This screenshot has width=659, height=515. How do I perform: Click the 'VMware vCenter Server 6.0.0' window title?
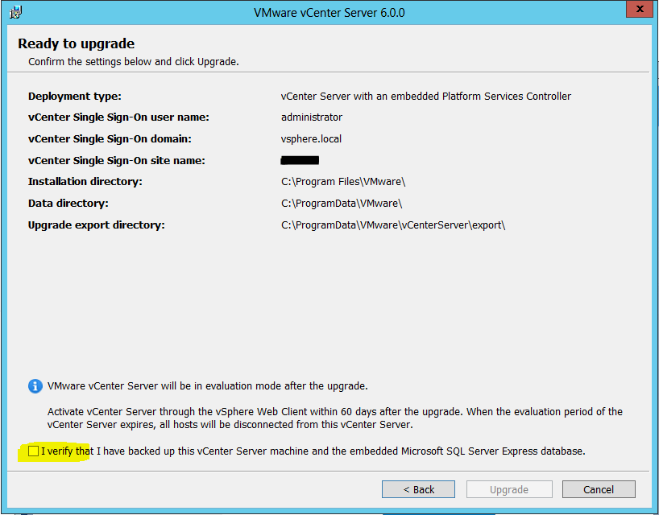(x=329, y=13)
